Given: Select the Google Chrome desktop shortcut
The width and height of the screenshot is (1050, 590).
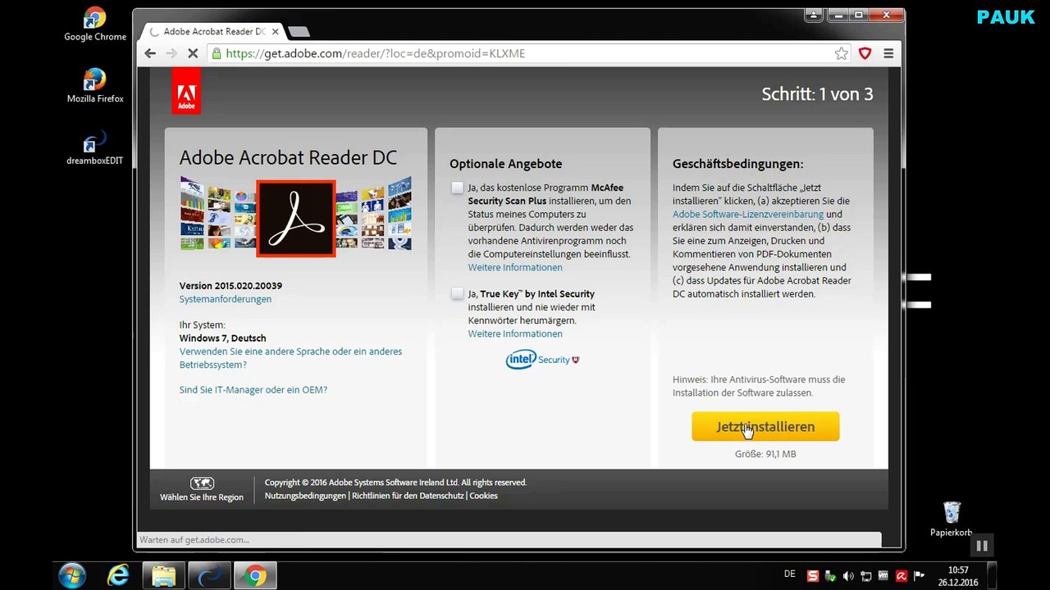Looking at the screenshot, I should tap(95, 25).
